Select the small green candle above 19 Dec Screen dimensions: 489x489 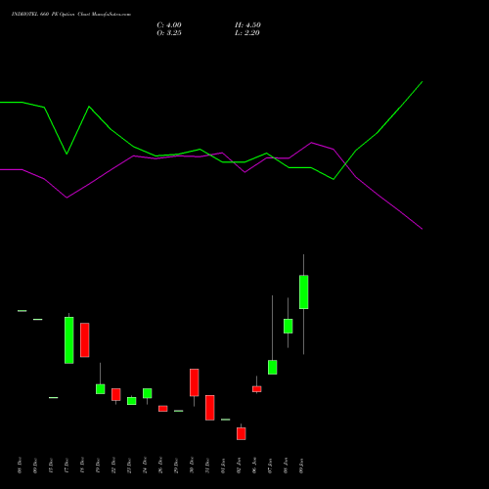coord(101,389)
